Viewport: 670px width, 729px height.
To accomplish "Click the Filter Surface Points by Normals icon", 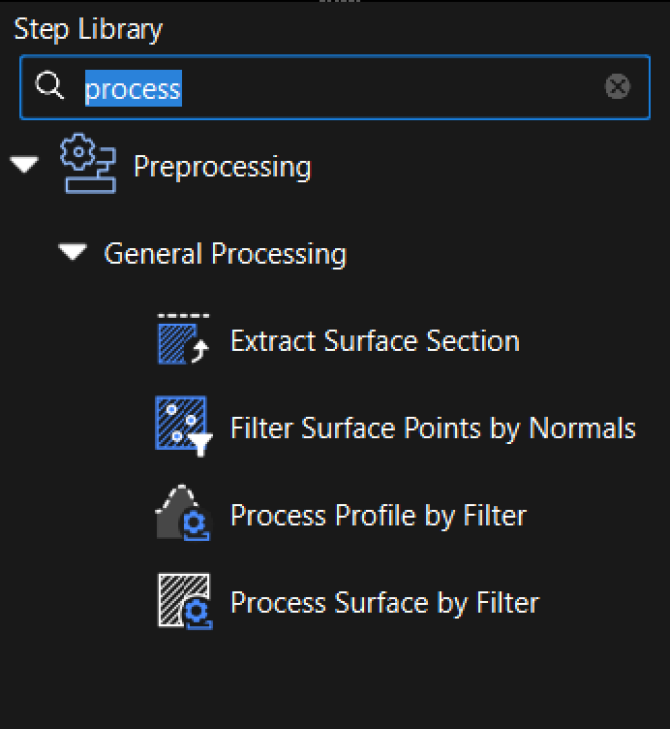I will (183, 426).
